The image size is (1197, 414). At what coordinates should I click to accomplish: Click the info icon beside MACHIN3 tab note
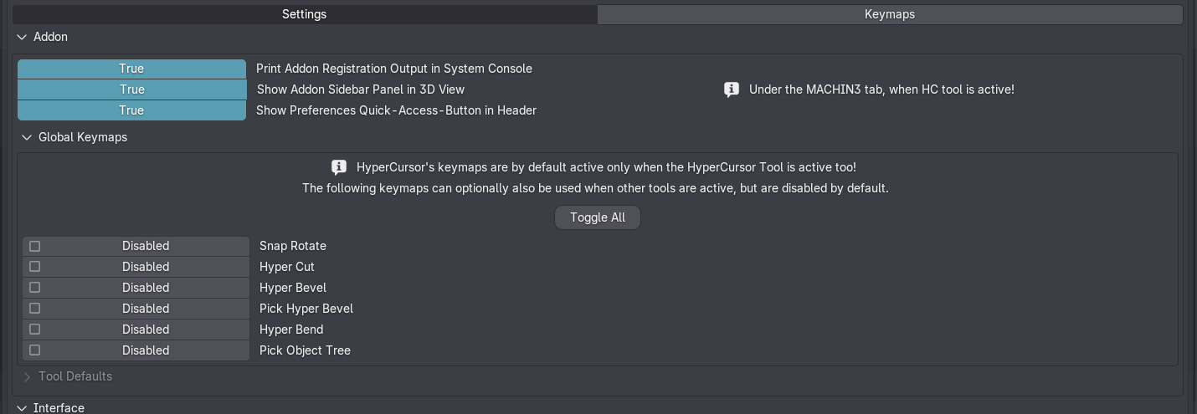coord(732,89)
